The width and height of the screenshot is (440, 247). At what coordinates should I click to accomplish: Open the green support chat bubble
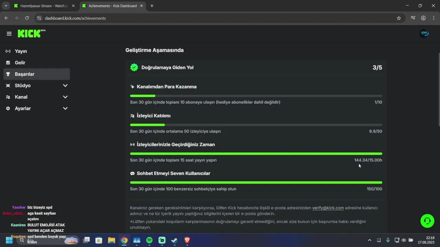(x=427, y=221)
